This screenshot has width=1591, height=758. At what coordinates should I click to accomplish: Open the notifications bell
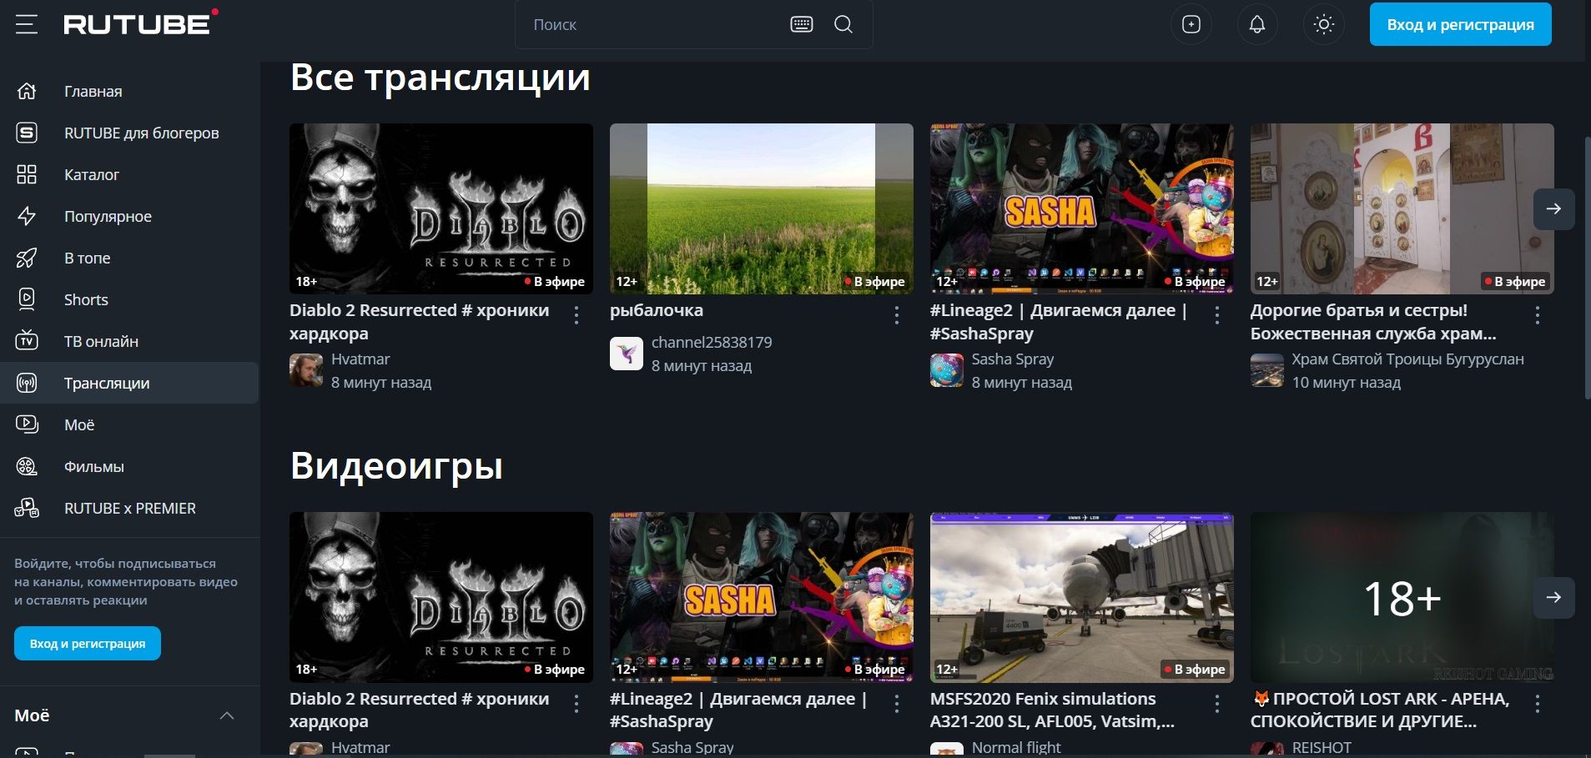coord(1257,24)
